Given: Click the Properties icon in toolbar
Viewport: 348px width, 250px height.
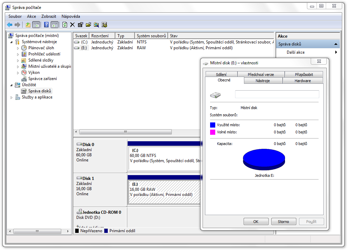Looking at the screenshot, I should [x=80, y=25].
